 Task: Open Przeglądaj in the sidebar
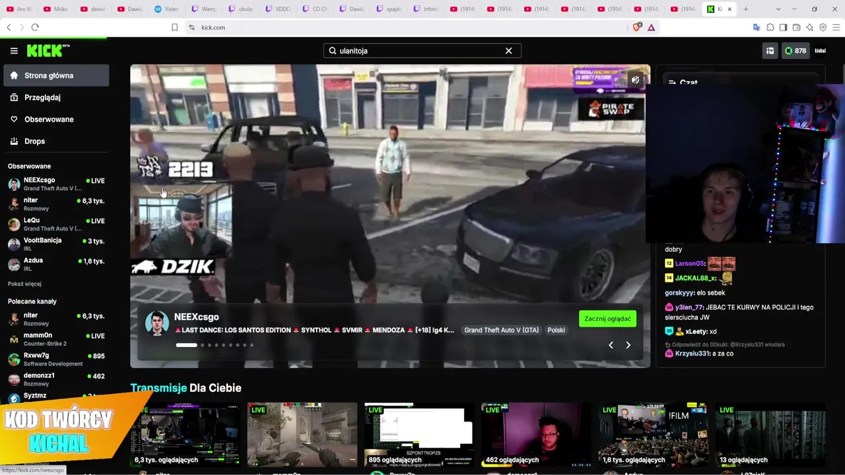(x=56, y=97)
